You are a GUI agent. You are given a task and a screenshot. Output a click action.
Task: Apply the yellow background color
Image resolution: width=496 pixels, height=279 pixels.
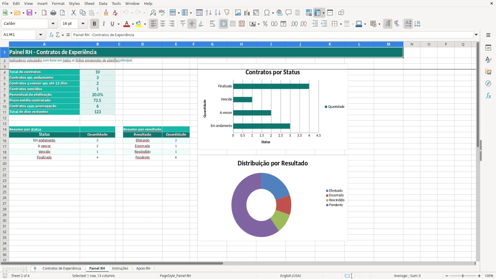(139, 24)
